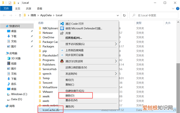The image size is (180, 113).
Task: Select the Netease folder
Action: 48,33
